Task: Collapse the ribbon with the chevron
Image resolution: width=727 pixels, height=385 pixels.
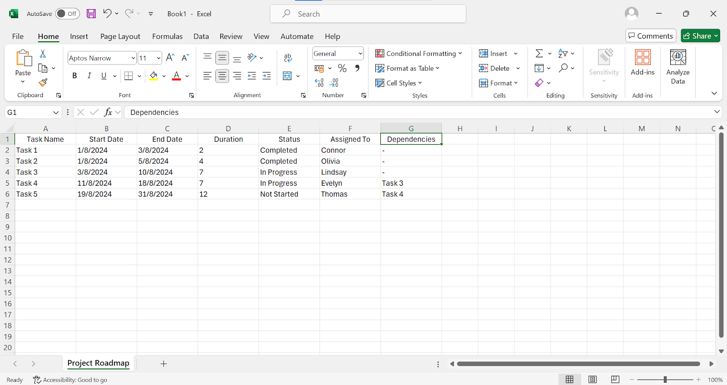Action: click(714, 93)
